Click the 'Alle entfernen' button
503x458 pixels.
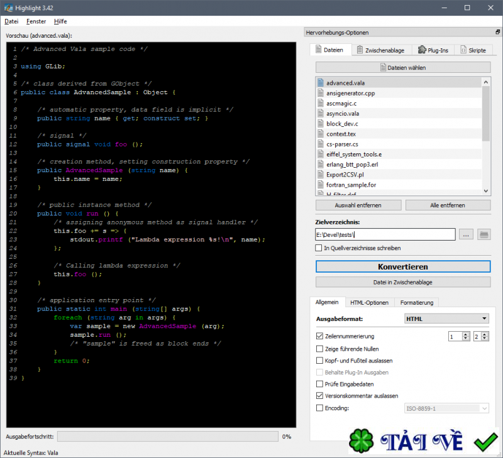448,205
